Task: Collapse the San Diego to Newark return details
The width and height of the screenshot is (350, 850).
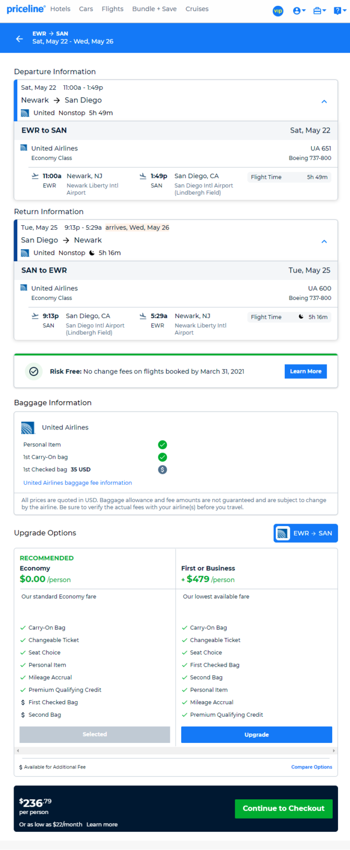Action: (x=324, y=241)
